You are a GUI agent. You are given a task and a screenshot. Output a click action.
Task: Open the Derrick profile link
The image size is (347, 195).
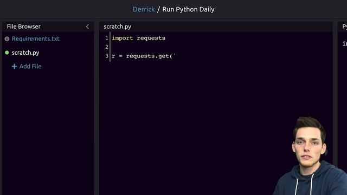[x=144, y=9]
